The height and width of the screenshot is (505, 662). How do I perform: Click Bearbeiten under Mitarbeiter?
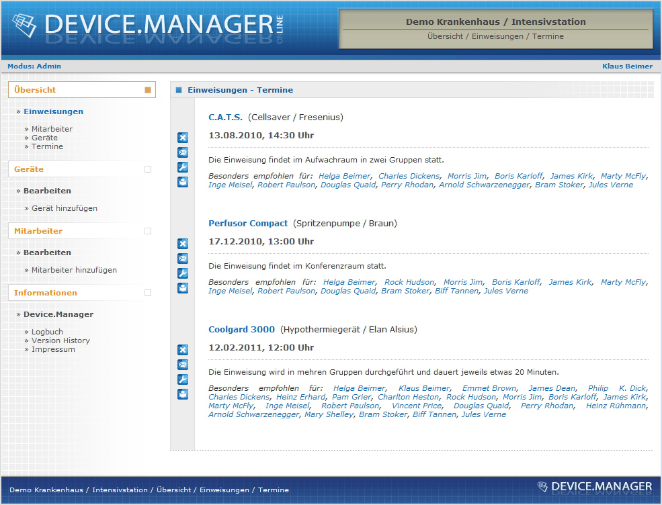click(x=47, y=252)
